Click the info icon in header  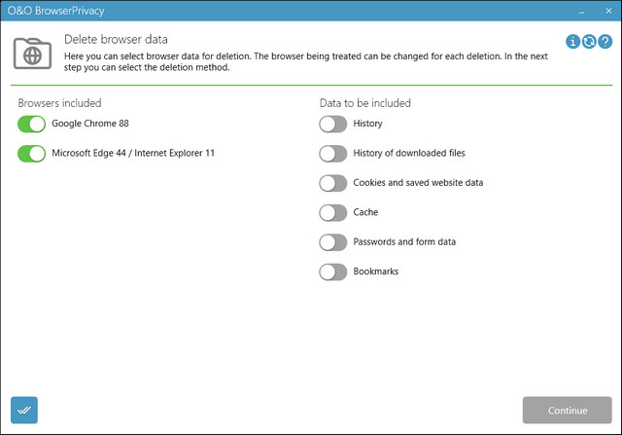coord(573,42)
